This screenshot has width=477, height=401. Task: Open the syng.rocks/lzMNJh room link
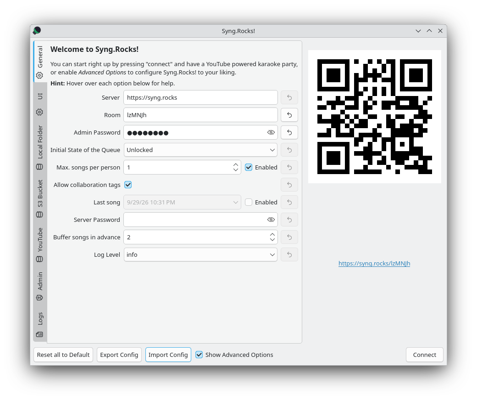(374, 263)
